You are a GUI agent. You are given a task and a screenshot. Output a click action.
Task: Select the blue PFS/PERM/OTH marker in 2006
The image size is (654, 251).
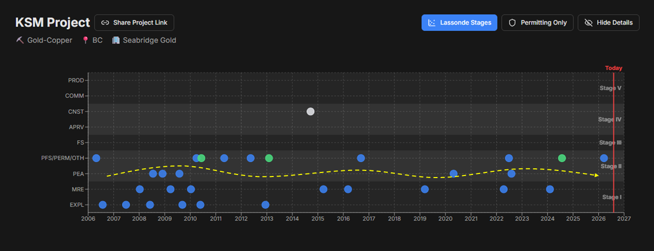(x=96, y=158)
